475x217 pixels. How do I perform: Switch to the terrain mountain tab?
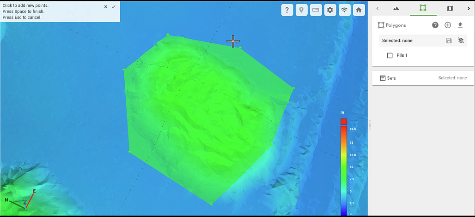coord(396,8)
